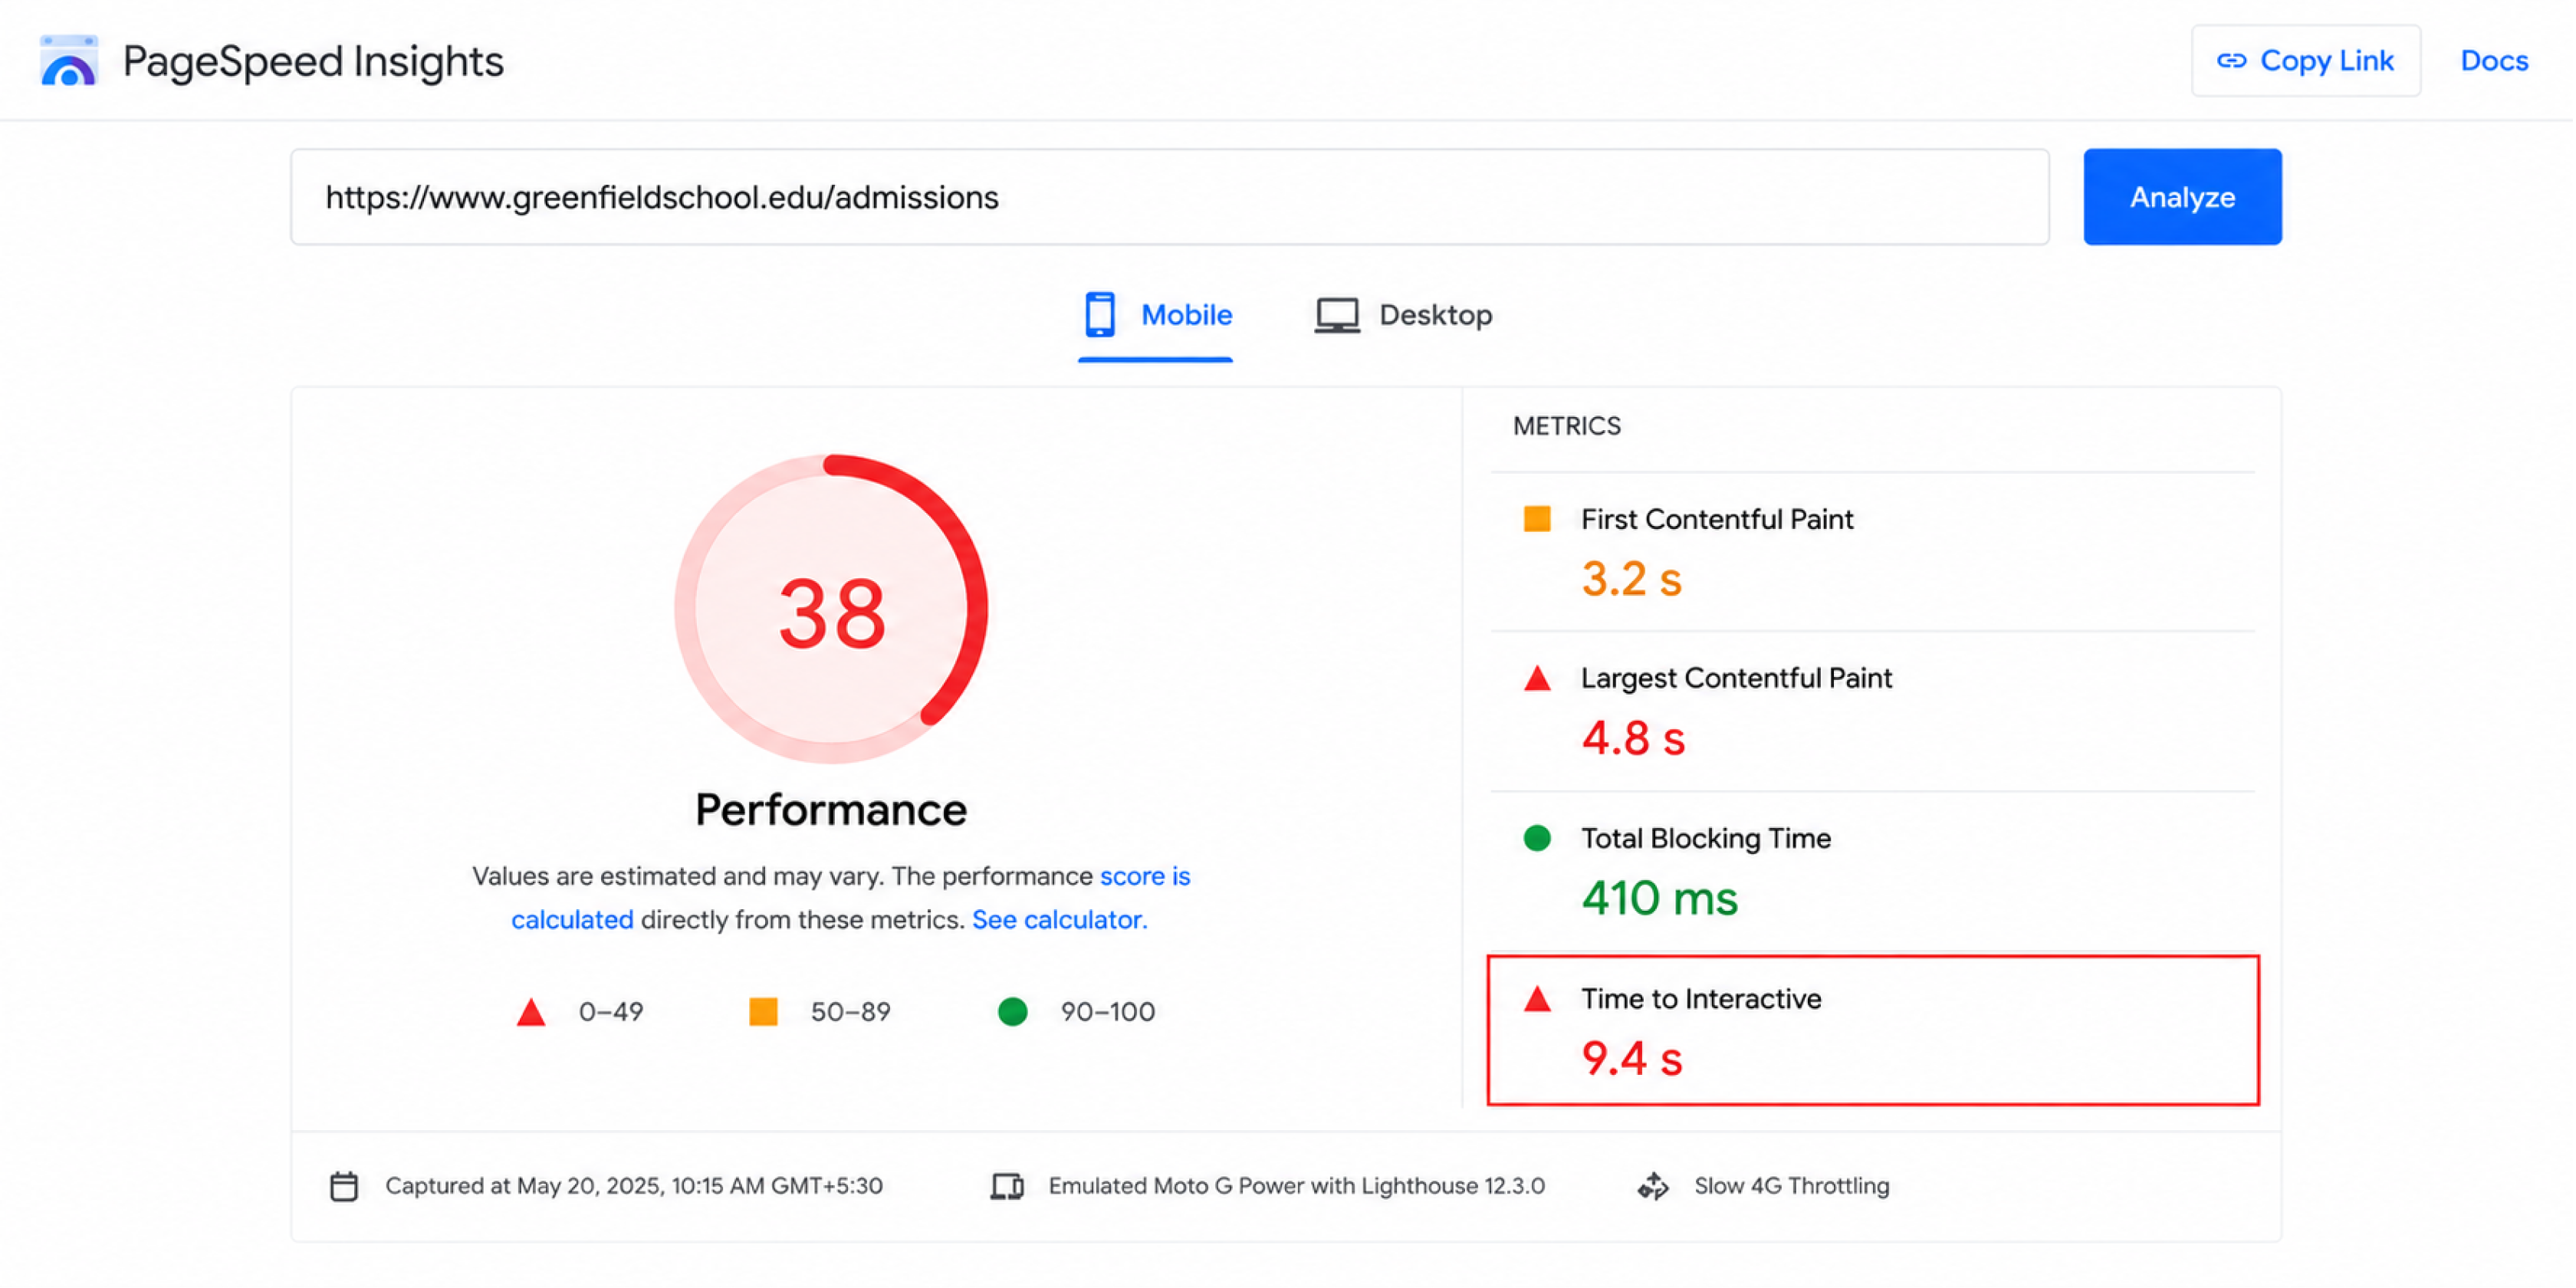Click the green circle legend icon for 90–100

tap(1013, 1012)
